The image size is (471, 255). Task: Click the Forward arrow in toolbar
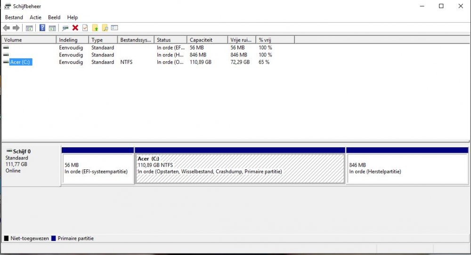[x=16, y=28]
